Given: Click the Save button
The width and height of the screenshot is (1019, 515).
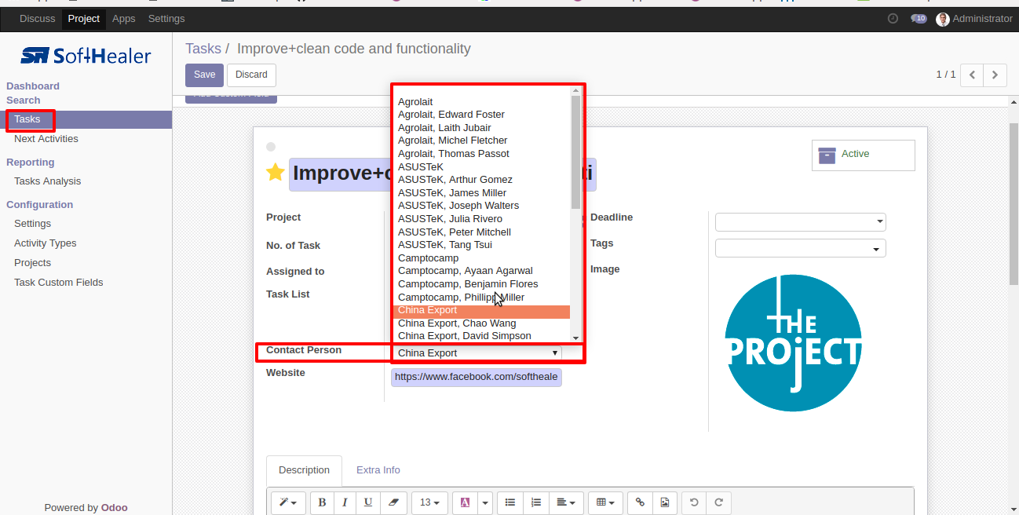Looking at the screenshot, I should [204, 75].
